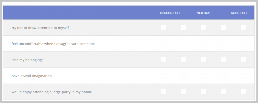Choose neutral for "enjoy attending a large party in my honor"
258x103 pixels.
tap(203, 92)
